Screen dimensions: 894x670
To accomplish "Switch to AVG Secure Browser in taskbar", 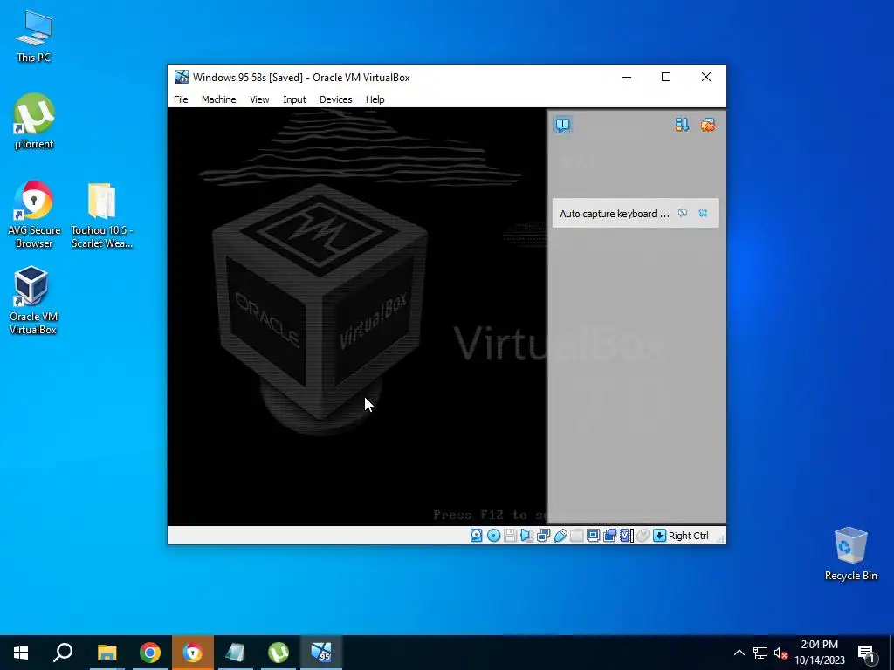I will coord(193,653).
